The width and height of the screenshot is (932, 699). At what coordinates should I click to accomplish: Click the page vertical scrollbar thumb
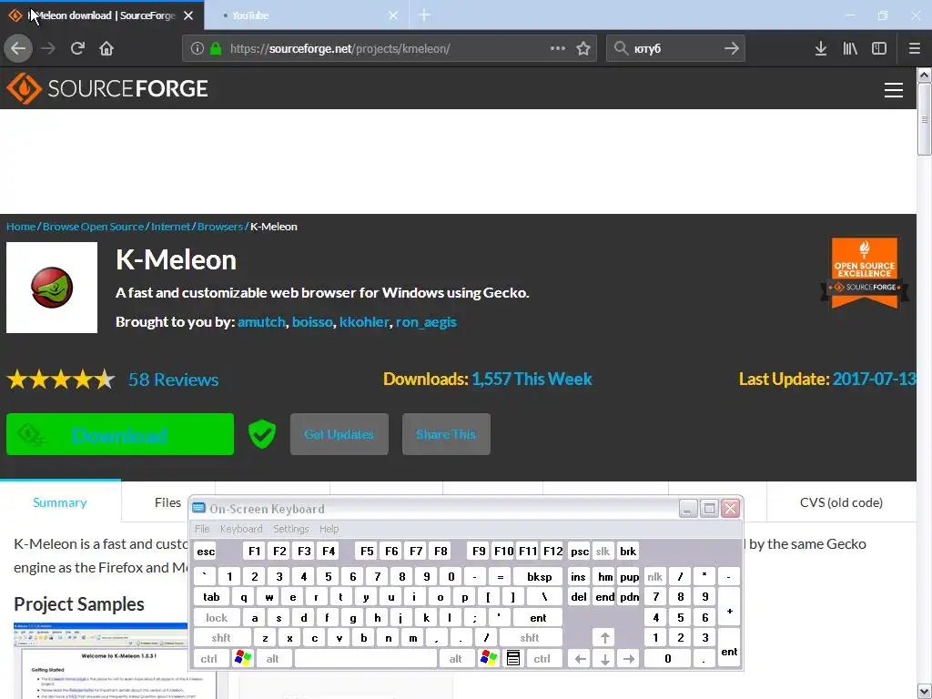[925, 119]
